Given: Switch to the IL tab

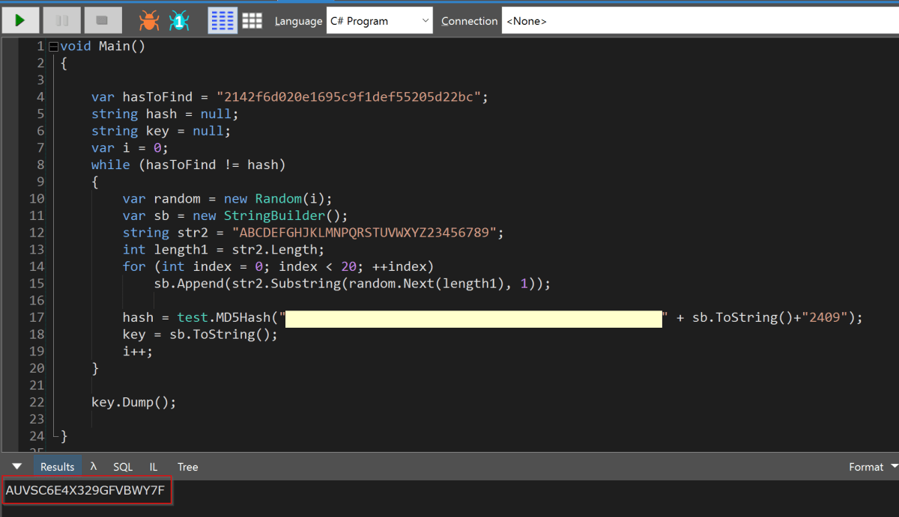Looking at the screenshot, I should [x=154, y=467].
